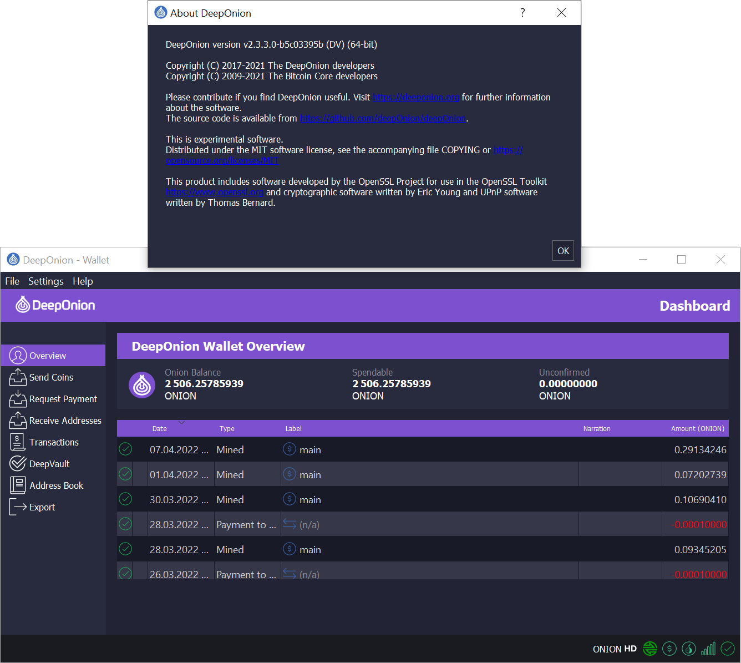Open the DeepVault page
This screenshot has height=663, width=741.
pyautogui.click(x=53, y=464)
